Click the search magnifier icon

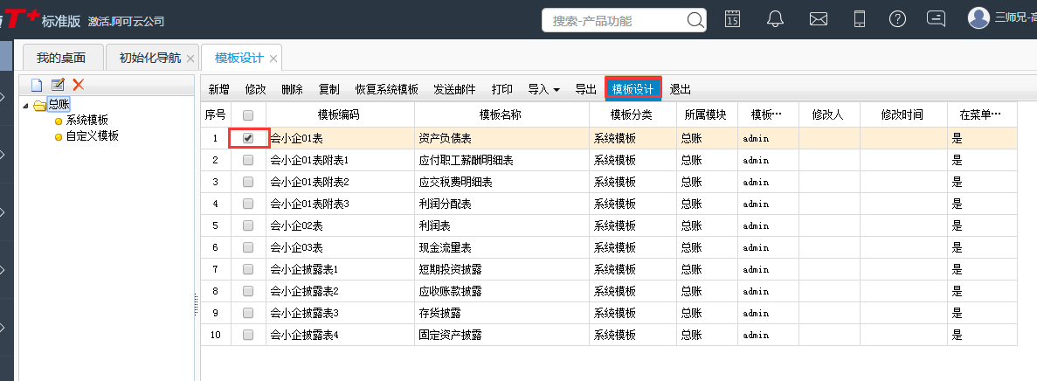[695, 20]
